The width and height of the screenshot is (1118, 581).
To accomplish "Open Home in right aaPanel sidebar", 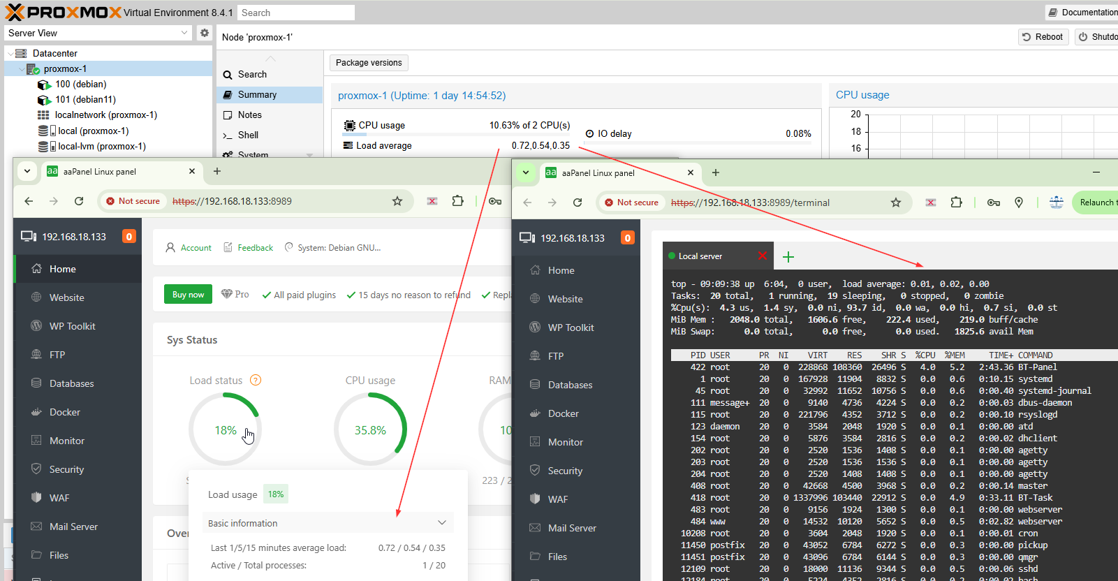I will [x=576, y=270].
